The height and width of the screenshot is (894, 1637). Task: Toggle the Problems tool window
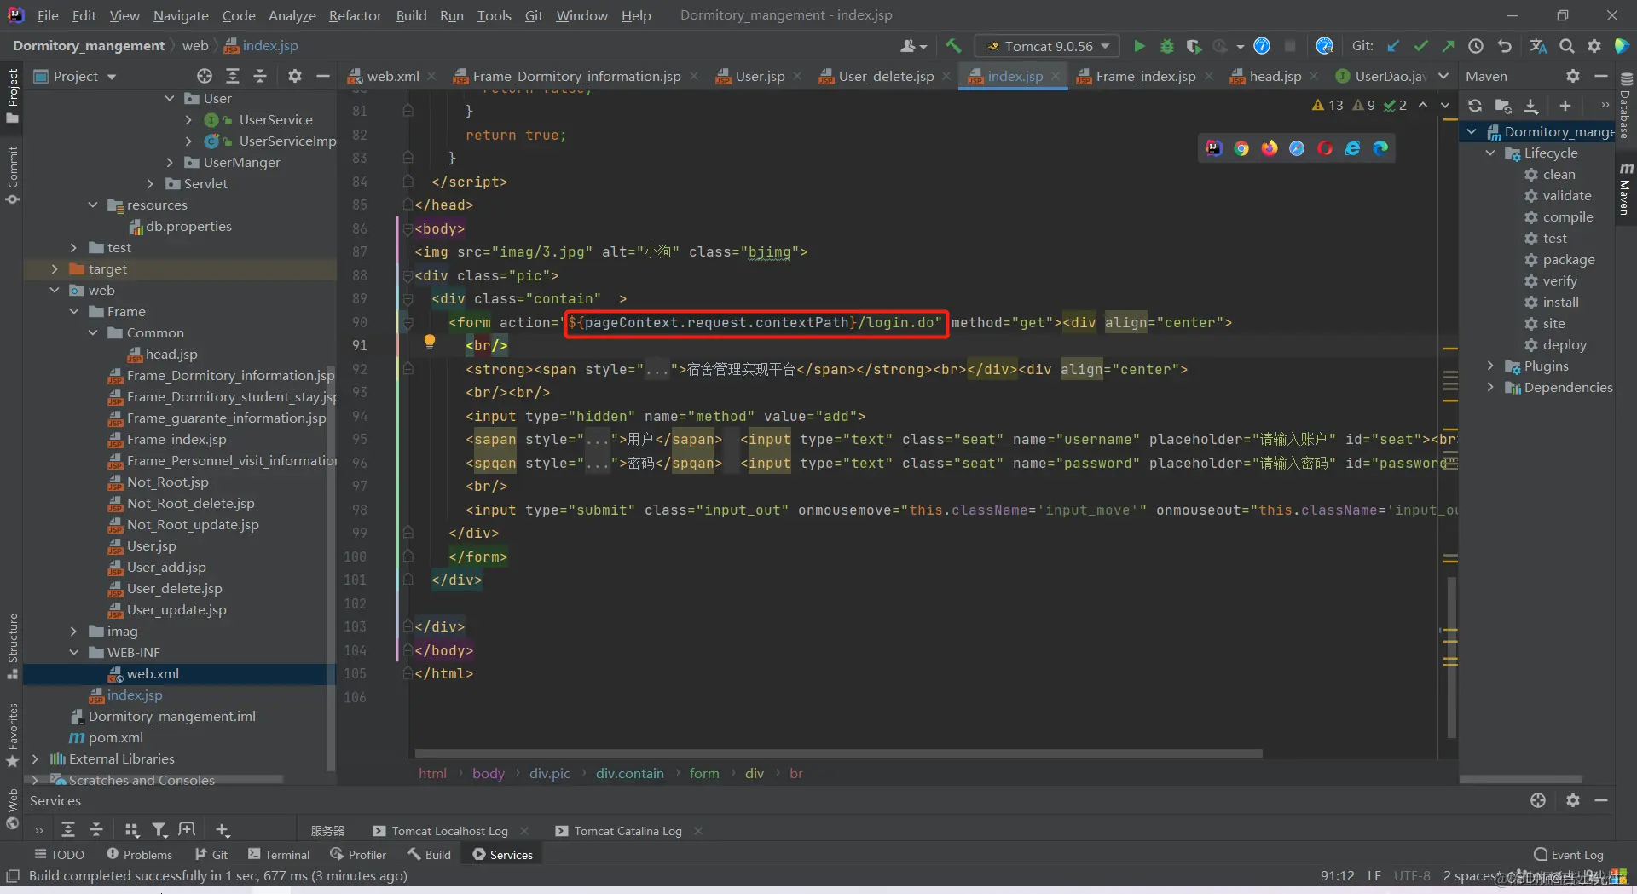[139, 854]
